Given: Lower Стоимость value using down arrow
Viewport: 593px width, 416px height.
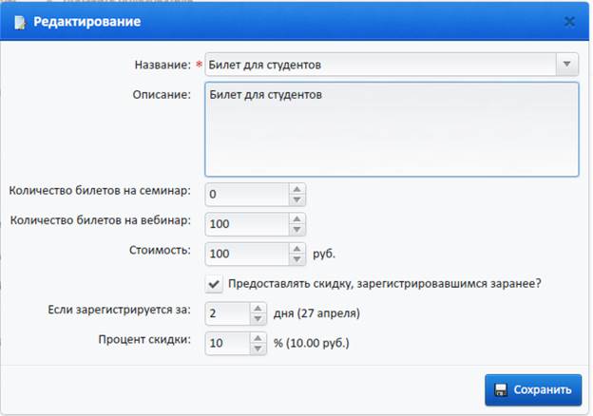Looking at the screenshot, I should tap(297, 259).
